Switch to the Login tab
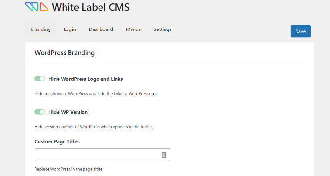 pos(70,29)
